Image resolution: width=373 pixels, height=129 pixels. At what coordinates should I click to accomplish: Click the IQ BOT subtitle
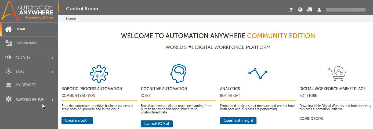pos(146,95)
